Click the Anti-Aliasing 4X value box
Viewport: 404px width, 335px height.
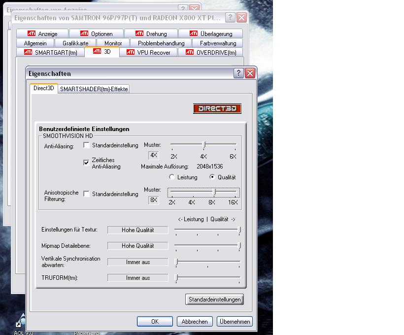(154, 155)
